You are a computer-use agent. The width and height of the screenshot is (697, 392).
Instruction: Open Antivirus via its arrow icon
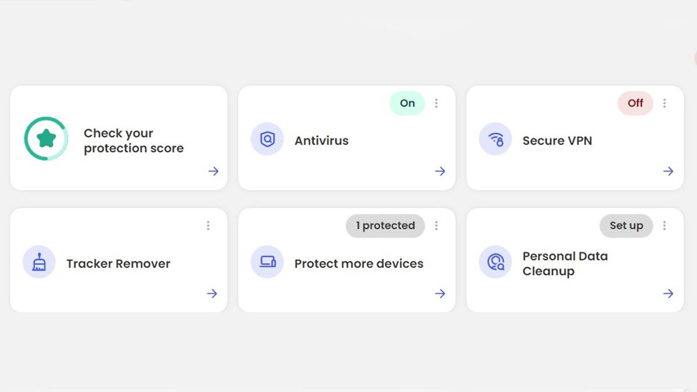[440, 171]
